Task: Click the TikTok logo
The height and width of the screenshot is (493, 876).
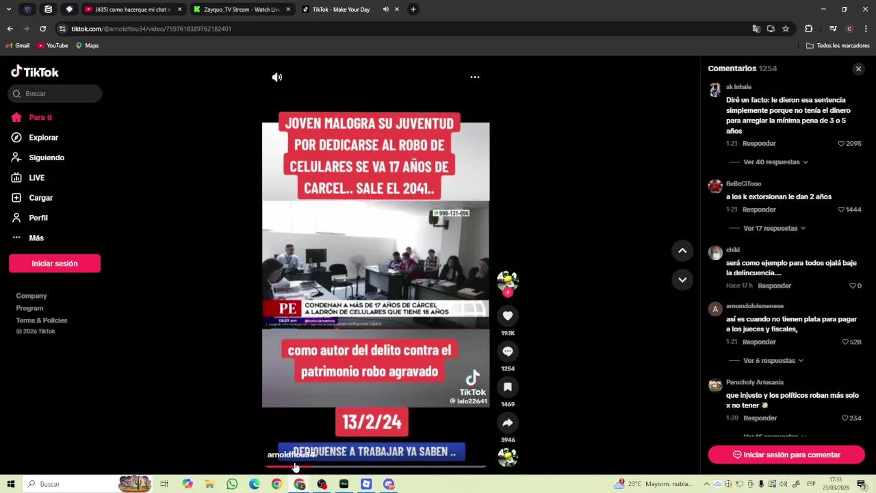Action: [35, 72]
